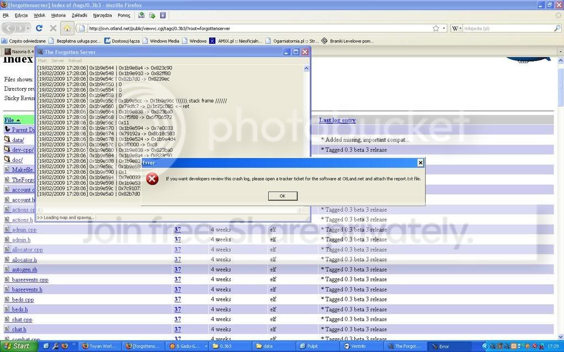Bookmark this page with the star icon
The height and width of the screenshot is (352, 564).
pos(436,28)
